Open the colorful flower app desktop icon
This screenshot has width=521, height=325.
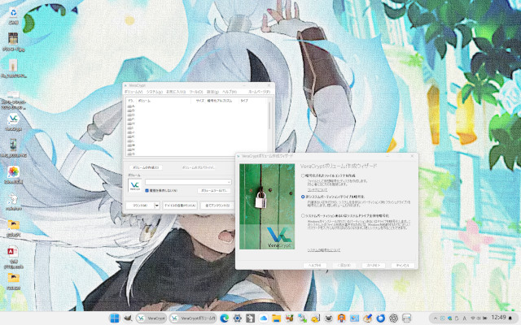(13, 175)
